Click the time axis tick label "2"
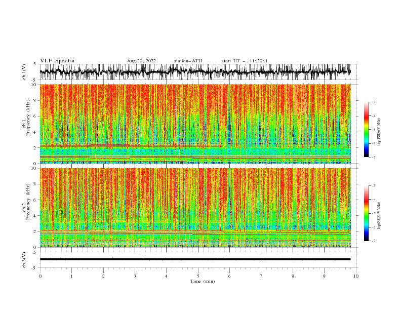The height and width of the screenshot is (310, 401). pos(103,276)
